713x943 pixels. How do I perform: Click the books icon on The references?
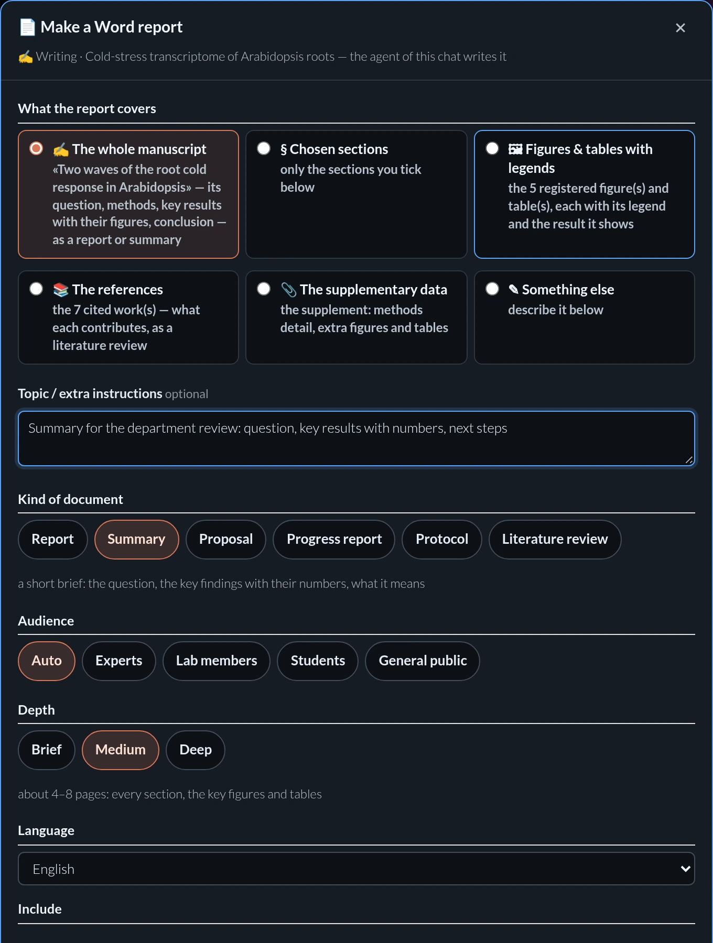point(61,290)
